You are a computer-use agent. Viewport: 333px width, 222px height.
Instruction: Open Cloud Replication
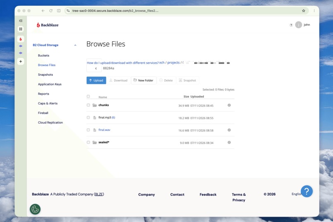pyautogui.click(x=50, y=123)
